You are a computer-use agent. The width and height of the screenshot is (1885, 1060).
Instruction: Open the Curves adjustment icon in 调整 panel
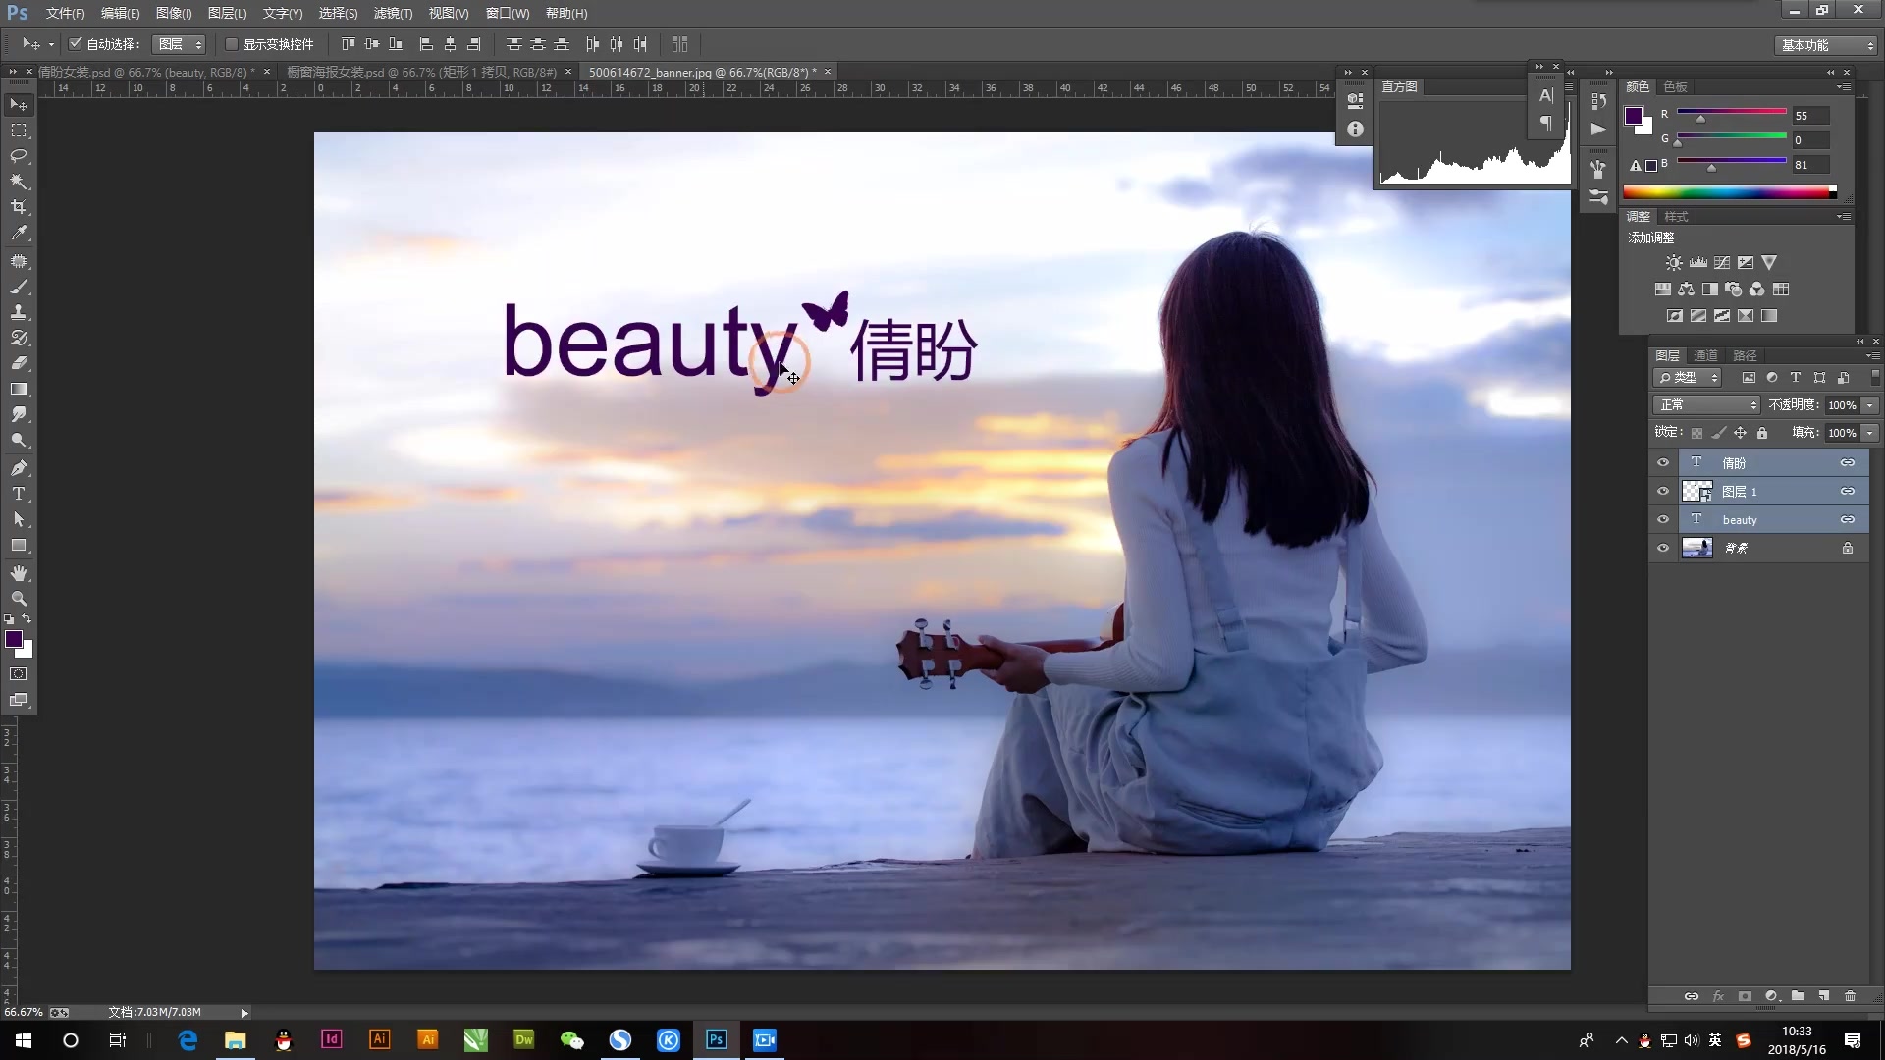pyautogui.click(x=1721, y=262)
